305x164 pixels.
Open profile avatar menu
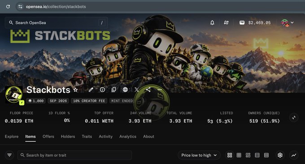pos(287,23)
